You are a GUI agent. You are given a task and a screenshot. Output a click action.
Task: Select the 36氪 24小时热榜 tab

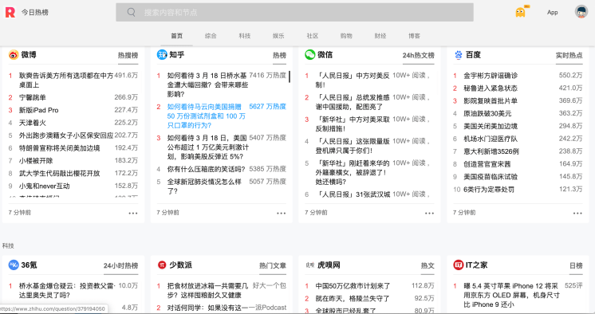coord(120,265)
